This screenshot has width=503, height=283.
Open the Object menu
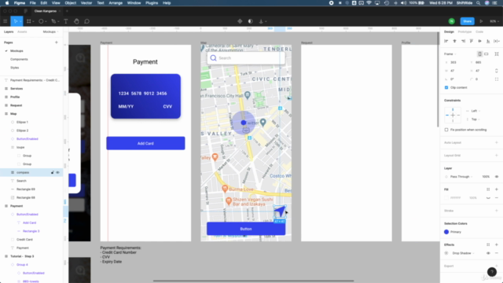point(70,3)
